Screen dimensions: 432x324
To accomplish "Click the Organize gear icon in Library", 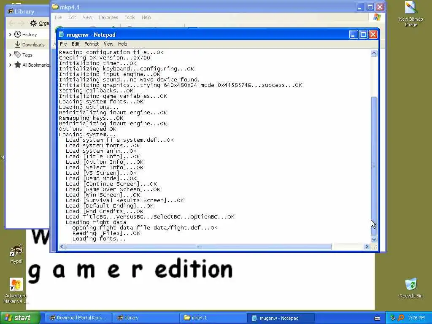I will [33, 23].
